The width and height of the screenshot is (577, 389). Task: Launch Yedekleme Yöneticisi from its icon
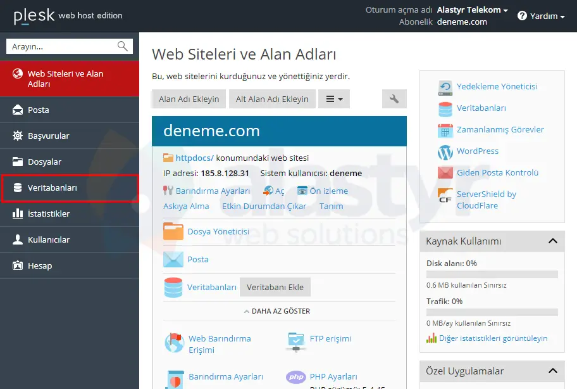[x=445, y=86]
